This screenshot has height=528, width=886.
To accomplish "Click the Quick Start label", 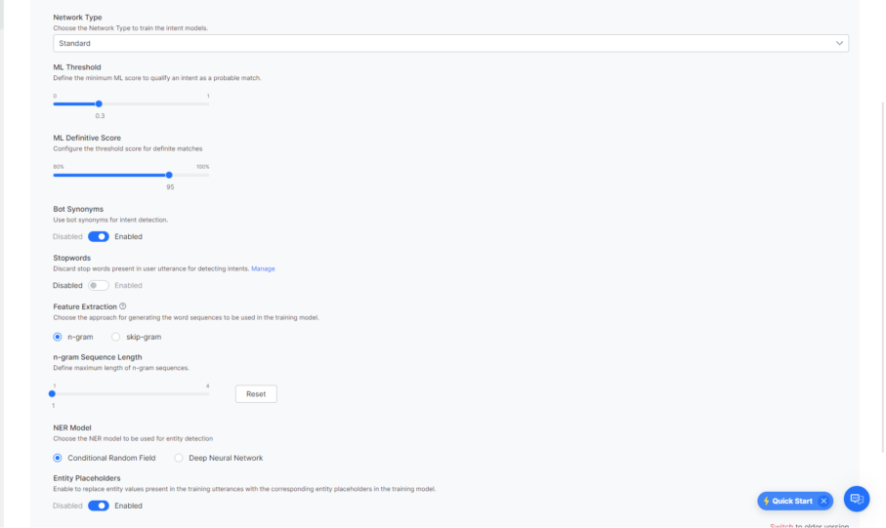I will pyautogui.click(x=791, y=501).
